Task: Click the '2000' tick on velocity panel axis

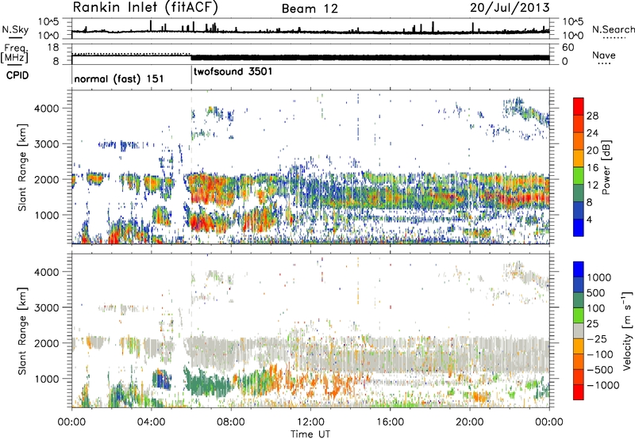Action: (x=47, y=343)
